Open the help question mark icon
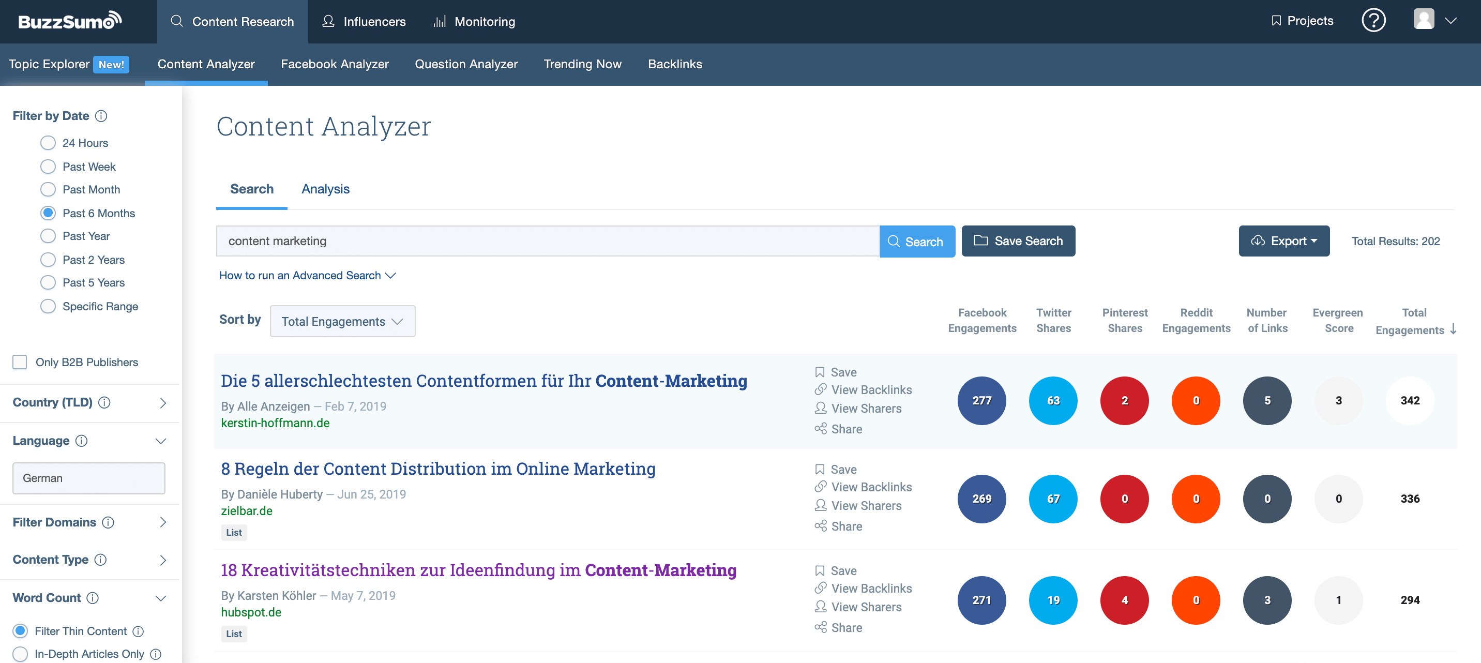The width and height of the screenshot is (1481, 663). coord(1373,21)
